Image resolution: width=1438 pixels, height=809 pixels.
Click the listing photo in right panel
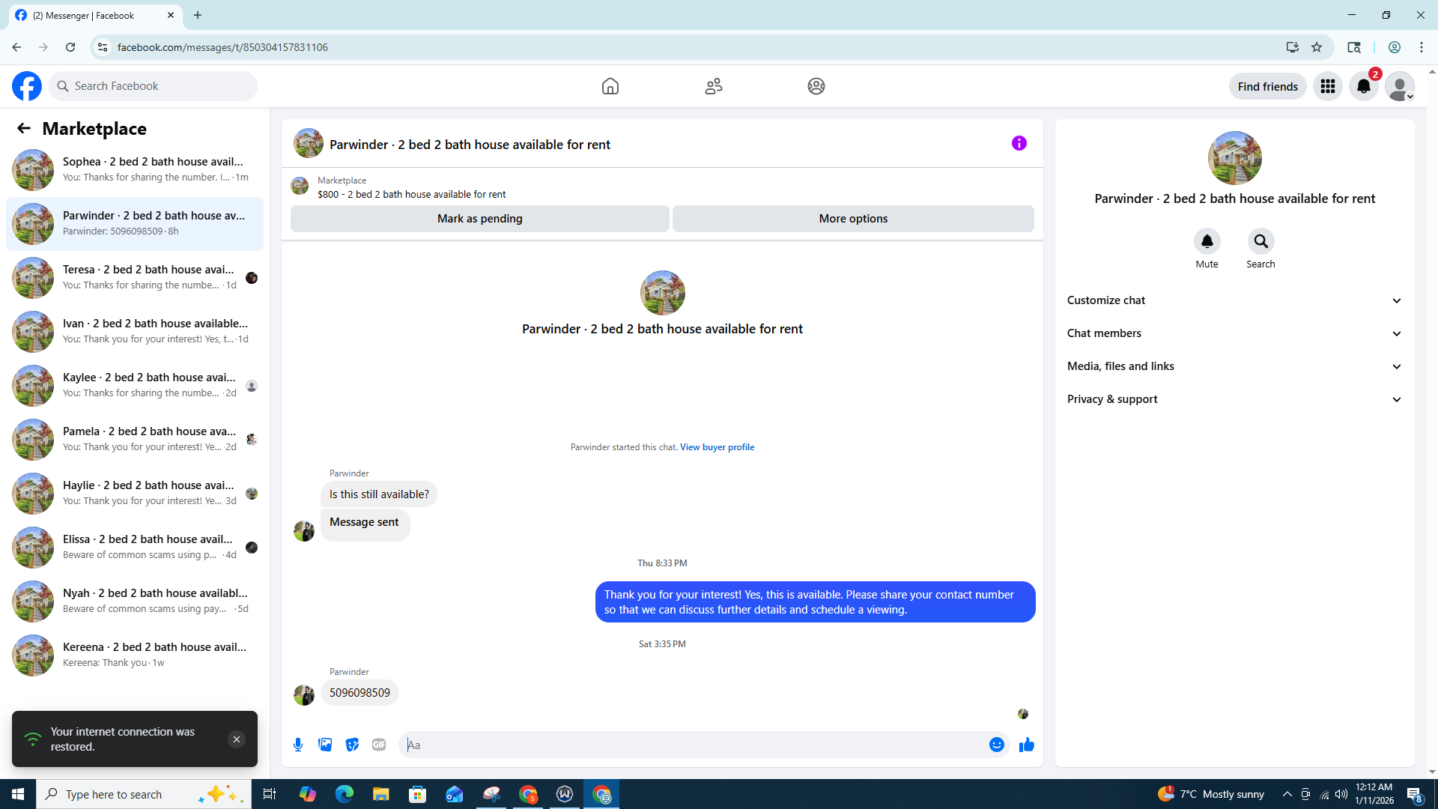click(x=1235, y=158)
